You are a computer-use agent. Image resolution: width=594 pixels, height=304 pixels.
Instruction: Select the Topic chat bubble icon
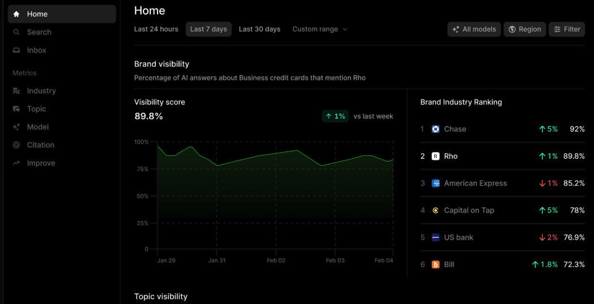[16, 109]
